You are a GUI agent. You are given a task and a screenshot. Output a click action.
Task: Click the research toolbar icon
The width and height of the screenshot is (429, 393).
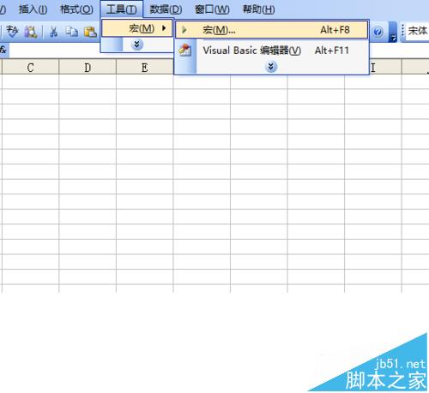pyautogui.click(x=31, y=32)
